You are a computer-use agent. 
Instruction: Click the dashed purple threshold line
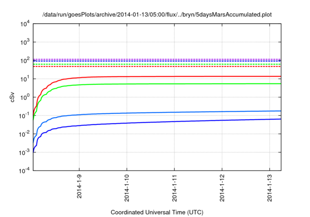(x=157, y=59)
